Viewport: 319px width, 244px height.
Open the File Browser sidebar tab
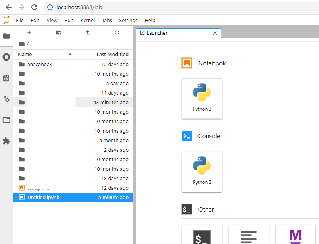coord(6,36)
